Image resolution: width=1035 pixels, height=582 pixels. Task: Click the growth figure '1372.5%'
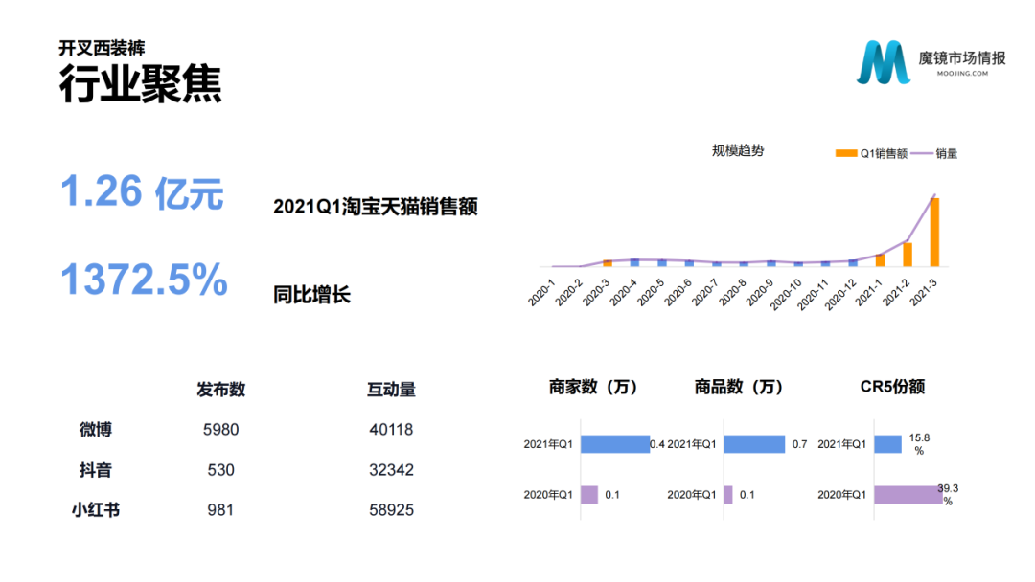[x=144, y=280]
